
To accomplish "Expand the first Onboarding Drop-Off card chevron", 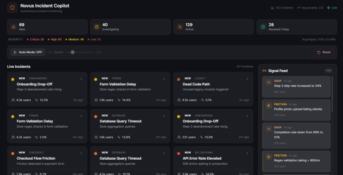I will (x=81, y=79).
